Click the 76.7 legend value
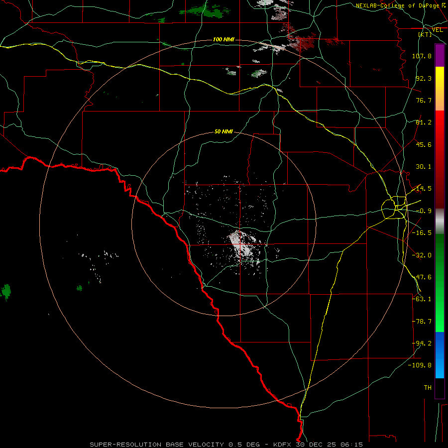Viewport: 448px width, 448px height. coord(424,100)
